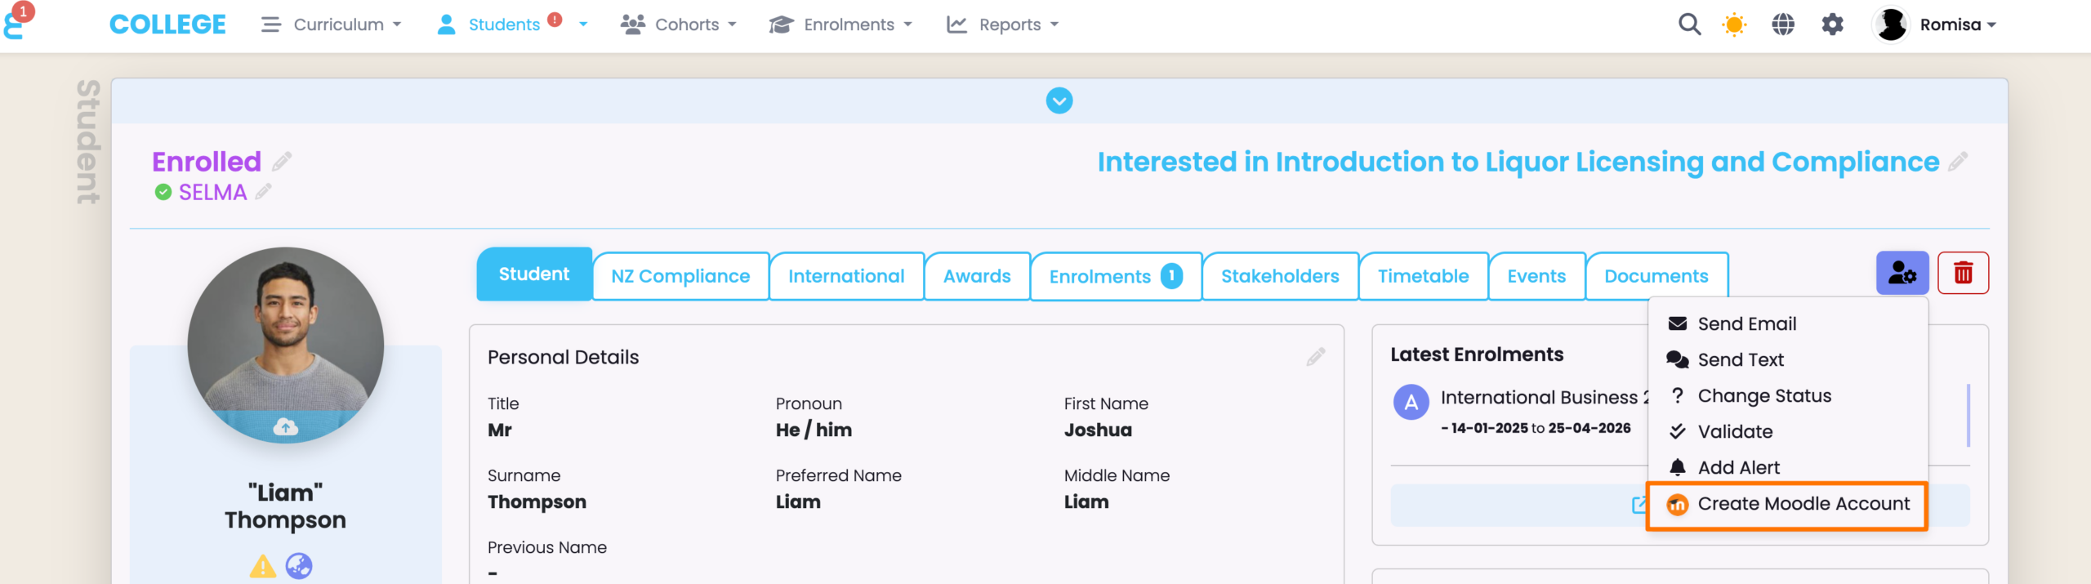Image resolution: width=2091 pixels, height=584 pixels.
Task: Open settings gear icon in navbar
Action: point(1832,25)
